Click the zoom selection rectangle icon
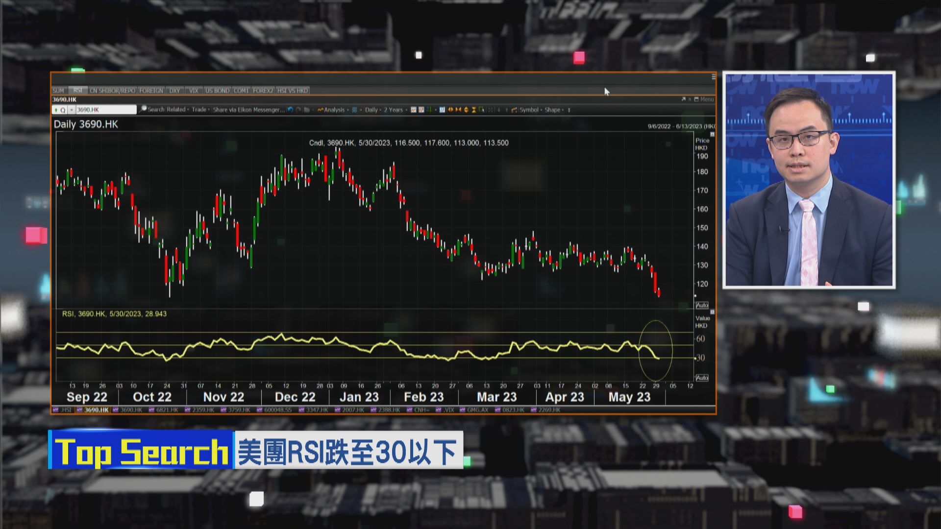Image resolution: width=941 pixels, height=529 pixels. (x=482, y=110)
